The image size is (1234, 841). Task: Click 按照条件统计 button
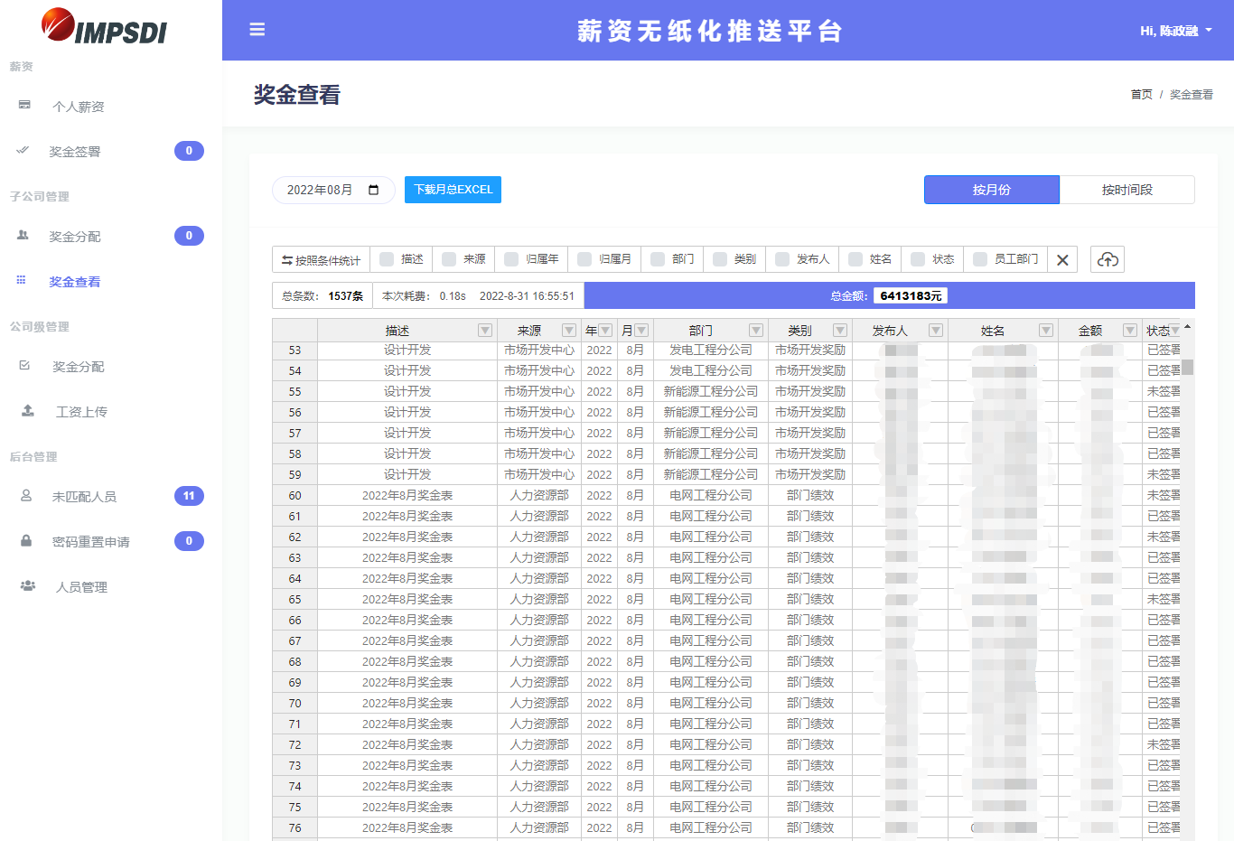pos(321,260)
